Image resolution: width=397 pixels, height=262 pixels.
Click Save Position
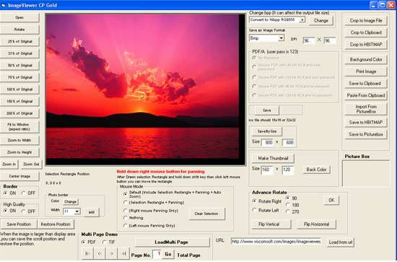pyautogui.click(x=19, y=224)
